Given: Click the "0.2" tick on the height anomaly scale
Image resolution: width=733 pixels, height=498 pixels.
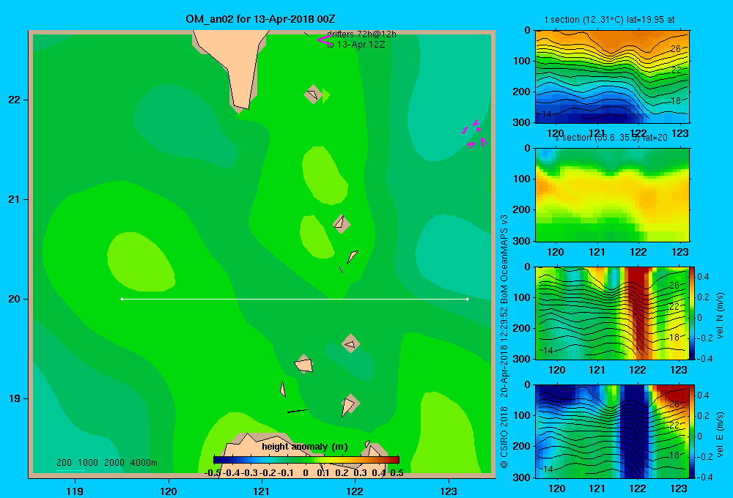Looking at the screenshot, I should pyautogui.click(x=342, y=473).
